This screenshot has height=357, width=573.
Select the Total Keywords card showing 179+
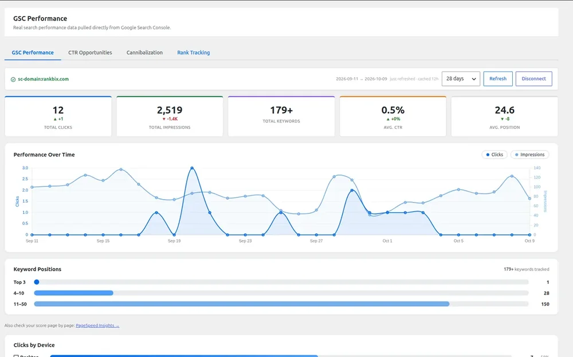(x=281, y=117)
